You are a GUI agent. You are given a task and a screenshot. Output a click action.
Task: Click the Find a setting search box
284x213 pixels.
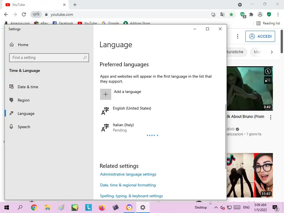(49, 58)
